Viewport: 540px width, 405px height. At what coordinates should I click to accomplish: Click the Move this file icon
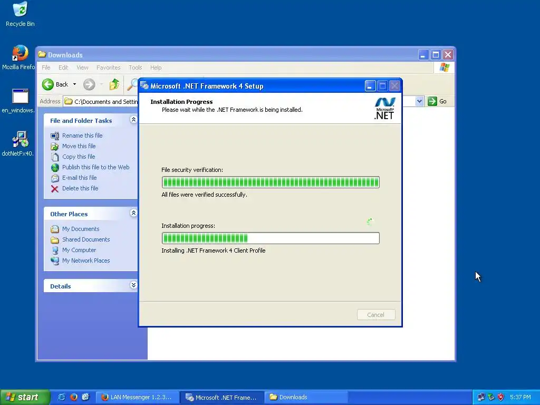(55, 147)
